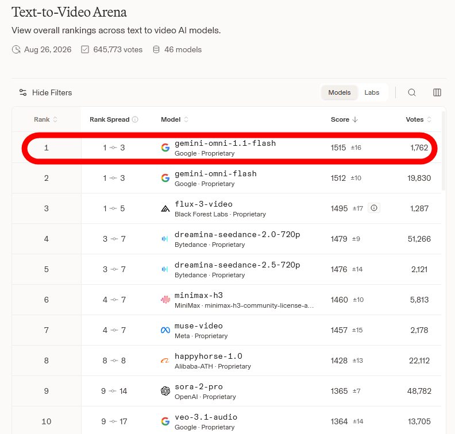The image size is (455, 434).
Task: Open the muse-video model link
Action: click(199, 326)
